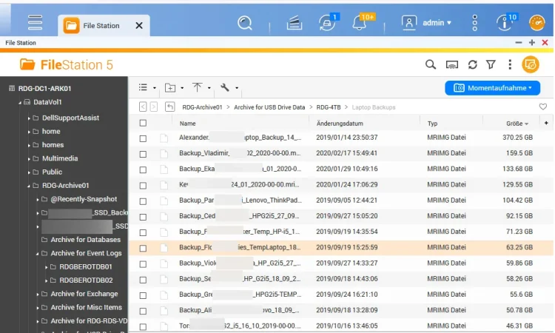Click the create new folder toolbar icon
555x333 pixels.
pos(170,87)
